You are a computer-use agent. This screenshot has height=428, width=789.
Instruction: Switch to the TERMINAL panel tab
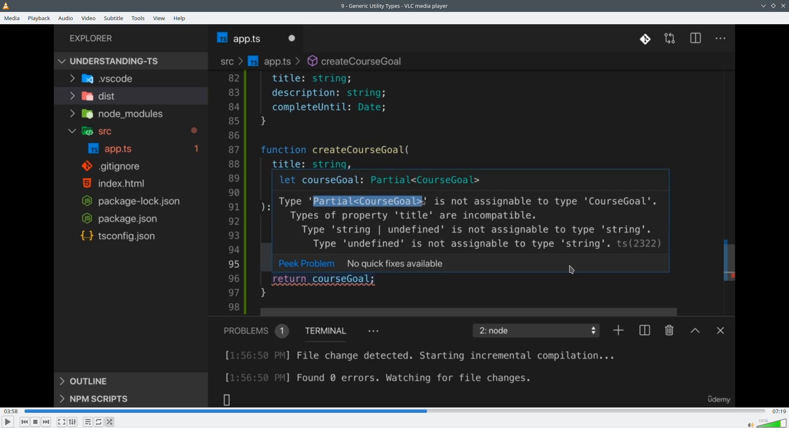click(325, 331)
